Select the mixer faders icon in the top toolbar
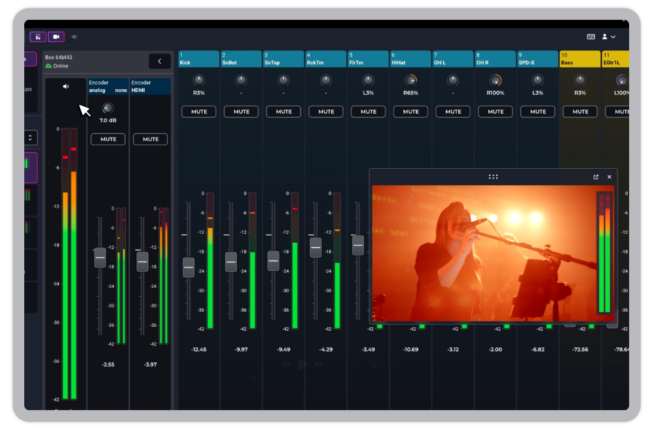Image resolution: width=654 pixels, height=430 pixels. (x=38, y=36)
